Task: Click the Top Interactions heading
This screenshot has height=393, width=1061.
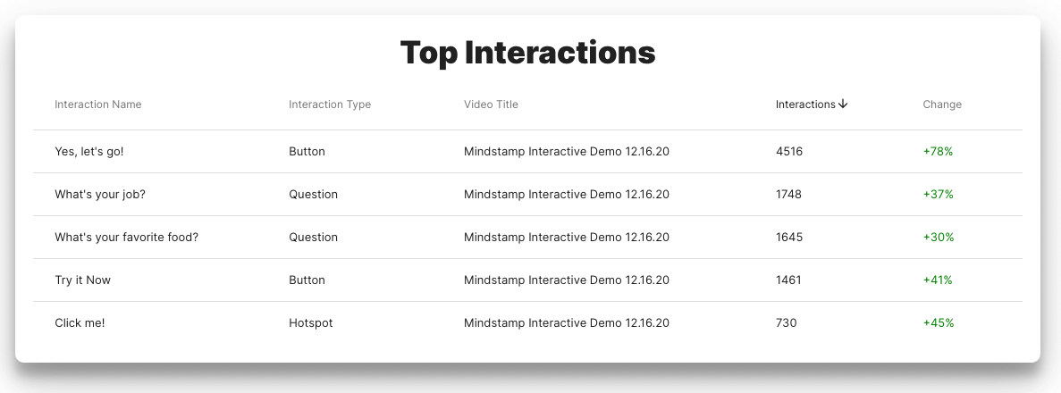Action: [527, 53]
